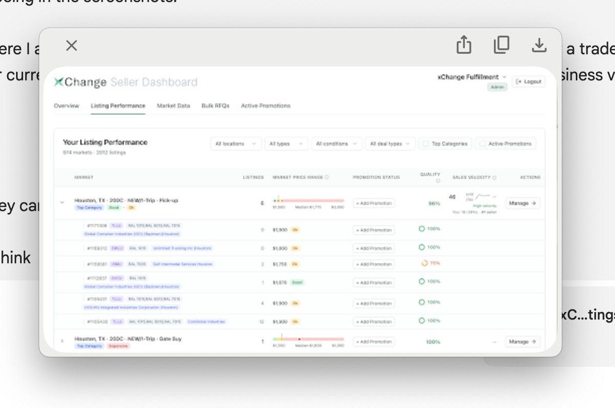Expand the Houston Gate Buy market row
Viewport: 615px width, 408px height.
pos(63,341)
